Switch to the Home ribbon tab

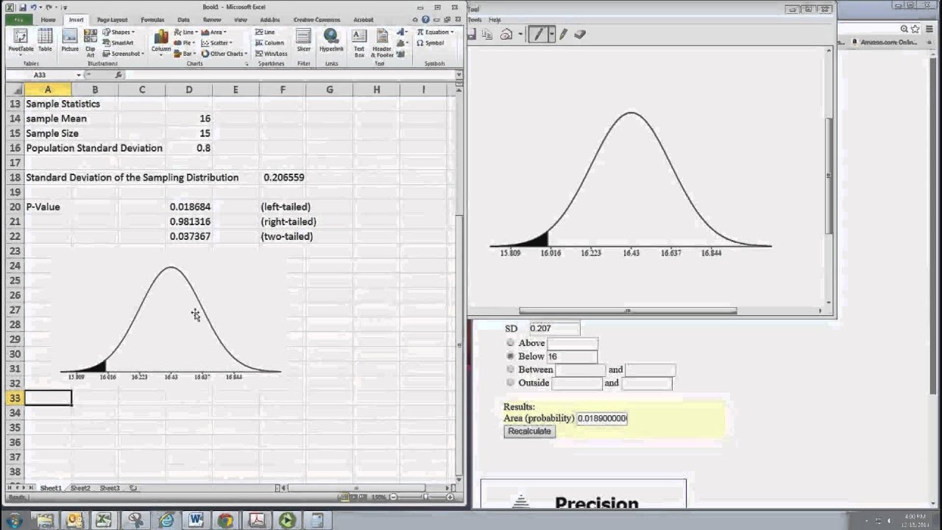point(48,20)
